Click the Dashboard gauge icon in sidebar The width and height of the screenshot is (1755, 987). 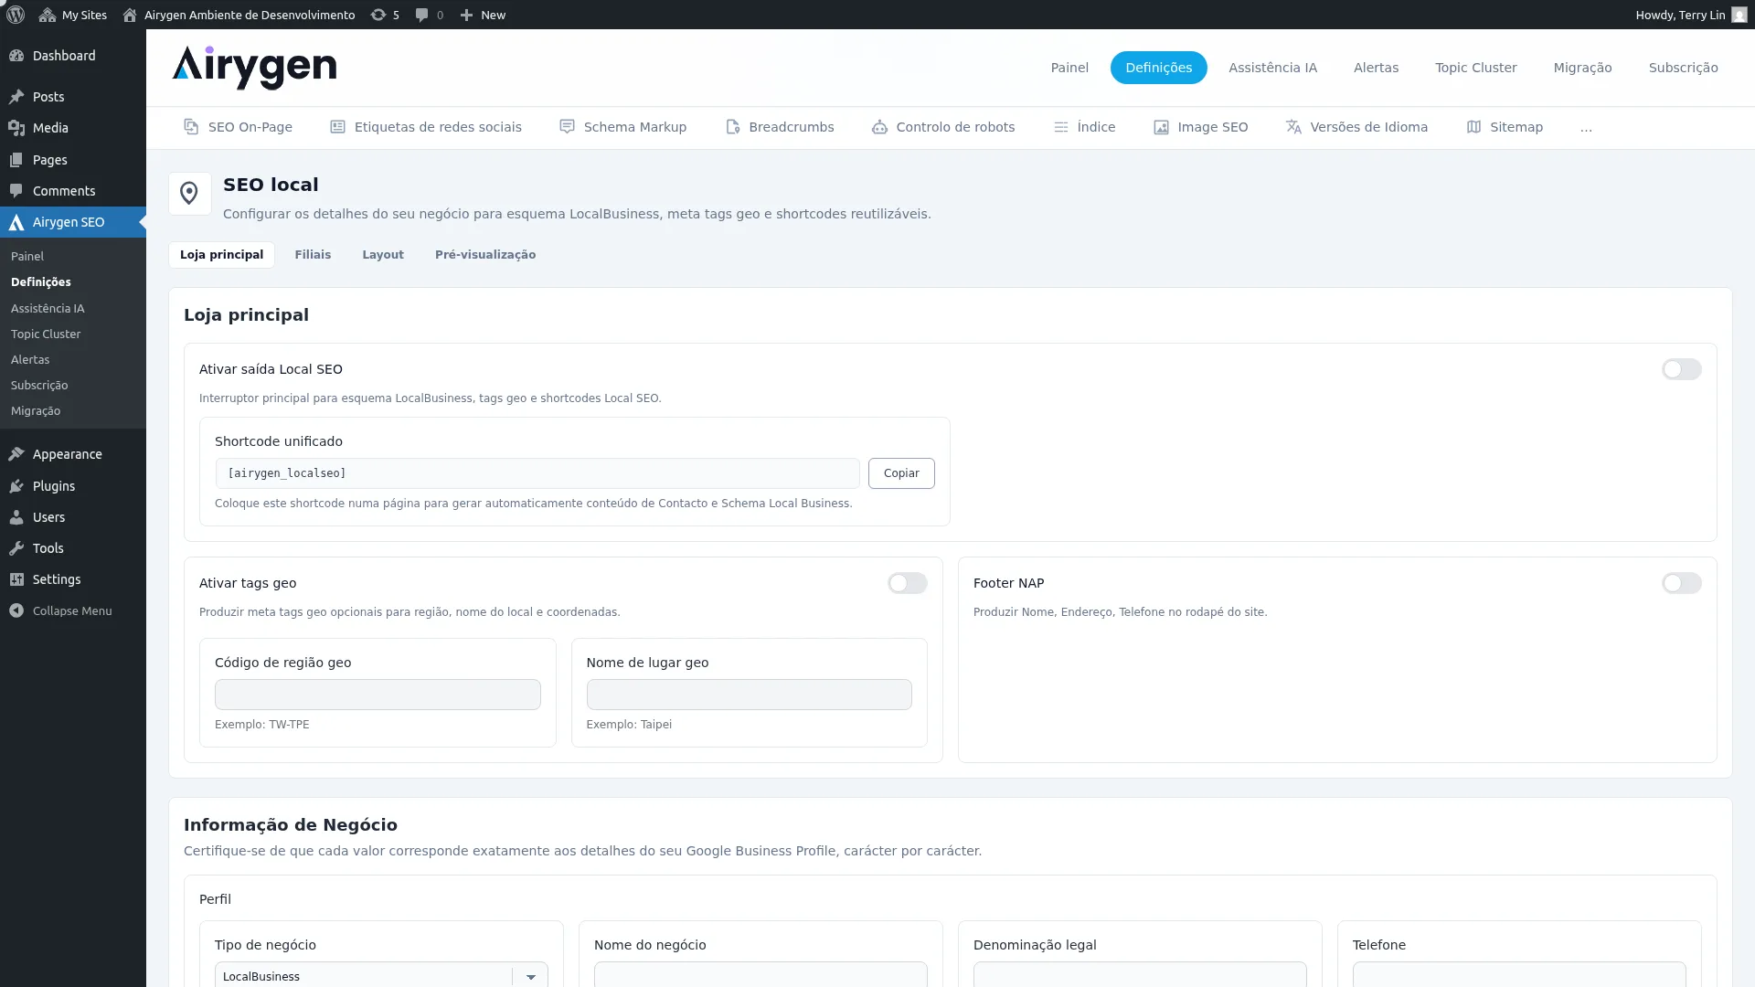(x=16, y=56)
